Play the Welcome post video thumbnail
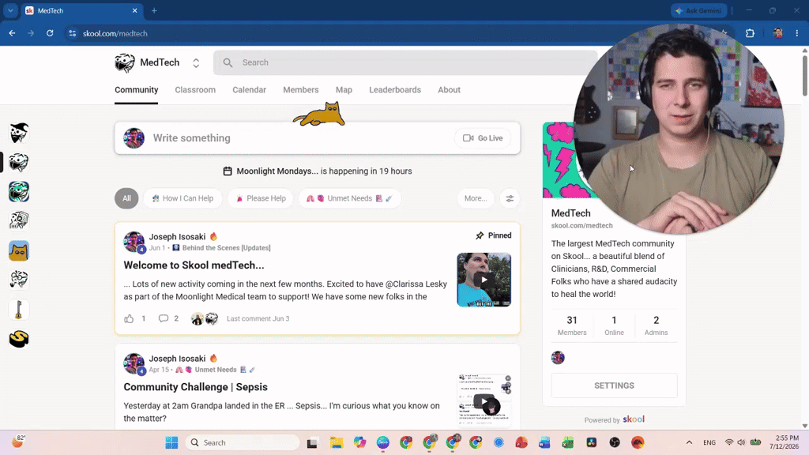The image size is (809, 455). (484, 280)
